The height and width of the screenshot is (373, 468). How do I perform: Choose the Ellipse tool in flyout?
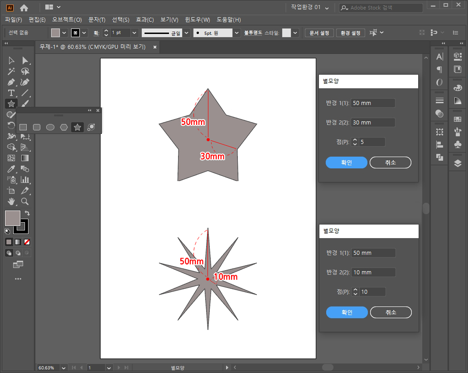point(50,127)
